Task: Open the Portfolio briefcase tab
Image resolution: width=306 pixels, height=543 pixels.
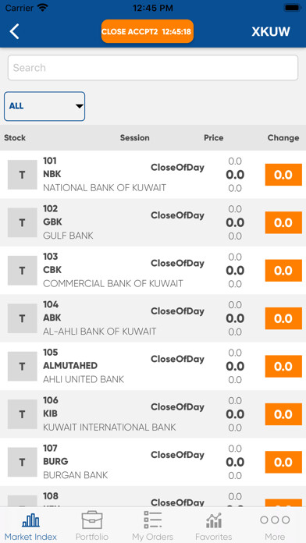Action: pos(92,527)
